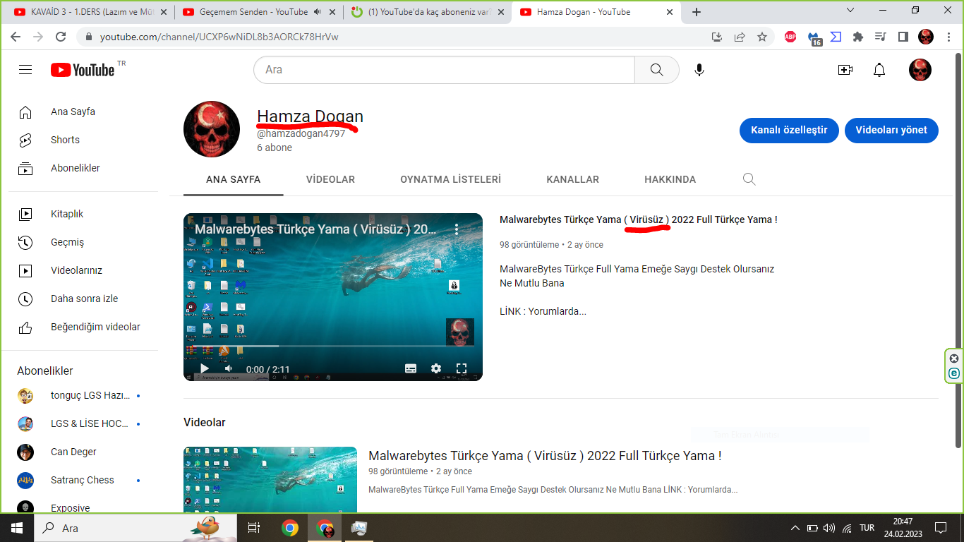This screenshot has width=964, height=542.
Task: Mute the Geçemem Senden browser tab
Action: (x=317, y=12)
